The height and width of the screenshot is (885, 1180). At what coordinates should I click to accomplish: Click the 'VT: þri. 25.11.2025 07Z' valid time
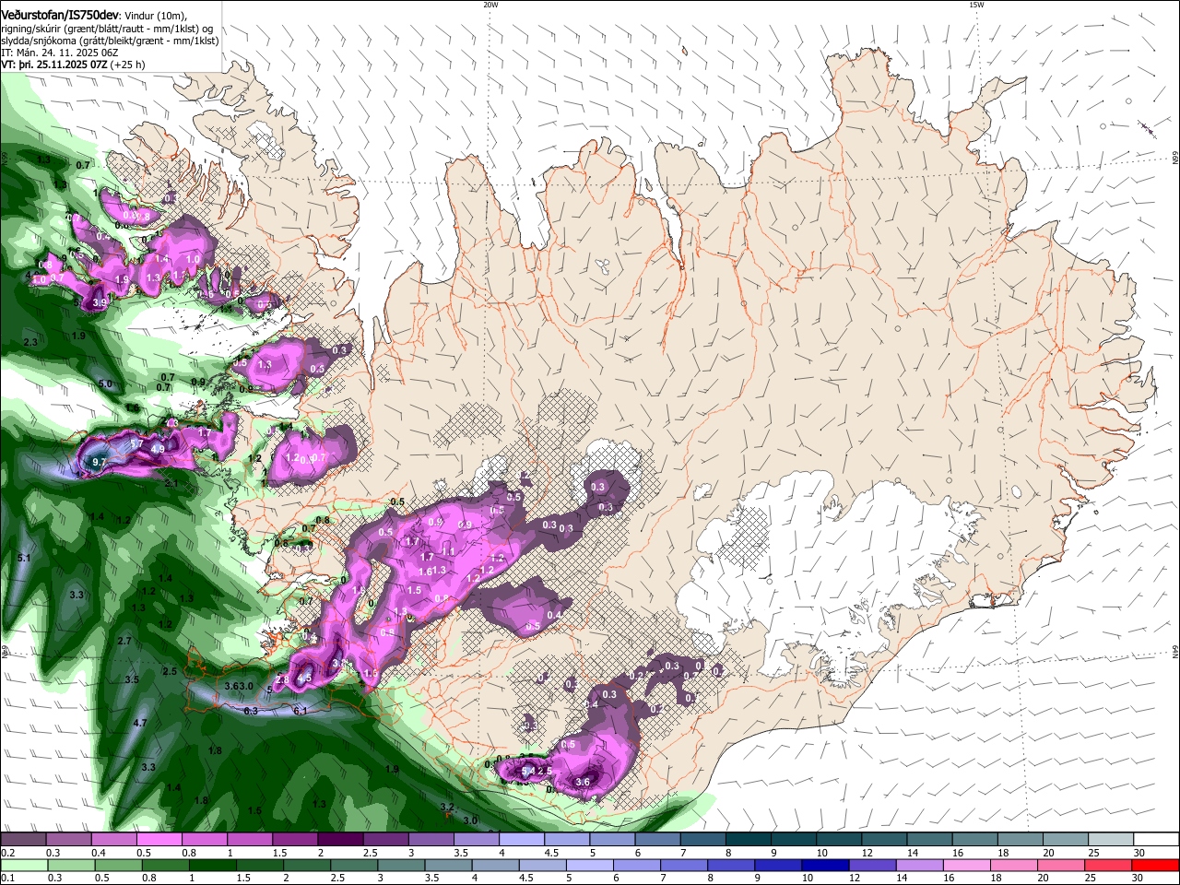[x=55, y=65]
